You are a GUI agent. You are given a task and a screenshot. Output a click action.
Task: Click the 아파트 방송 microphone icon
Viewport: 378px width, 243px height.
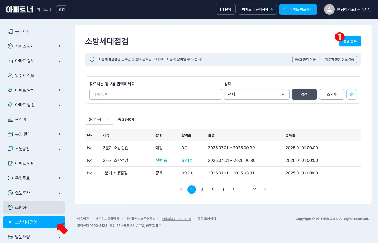click(x=10, y=105)
